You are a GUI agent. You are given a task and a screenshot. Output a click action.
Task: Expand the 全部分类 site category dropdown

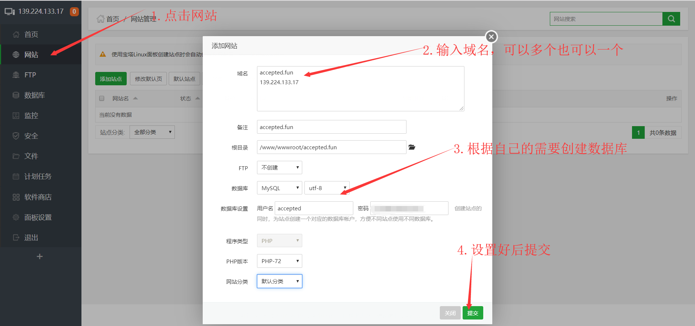click(x=152, y=132)
